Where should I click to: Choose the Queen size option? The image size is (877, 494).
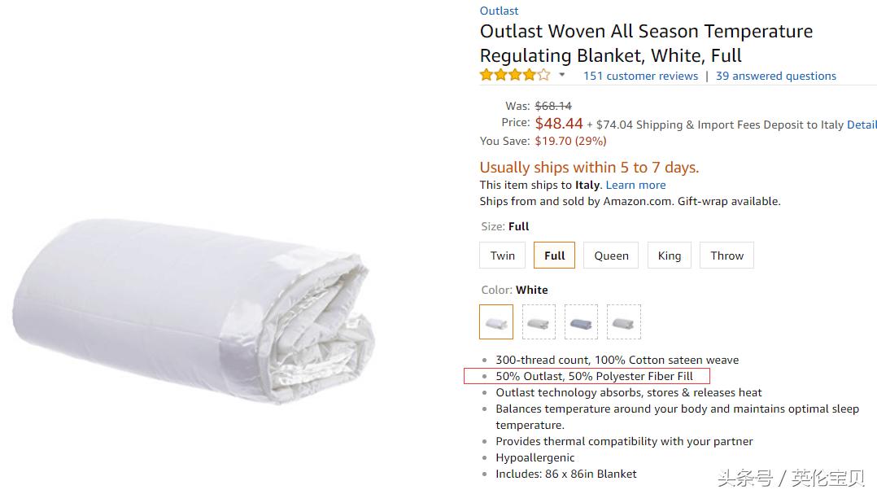pos(611,256)
